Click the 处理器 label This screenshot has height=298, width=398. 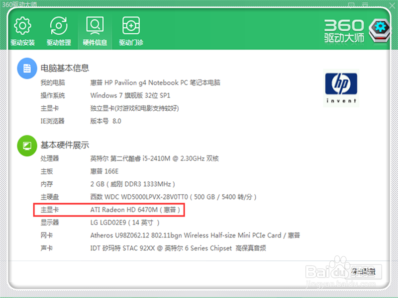click(50, 158)
